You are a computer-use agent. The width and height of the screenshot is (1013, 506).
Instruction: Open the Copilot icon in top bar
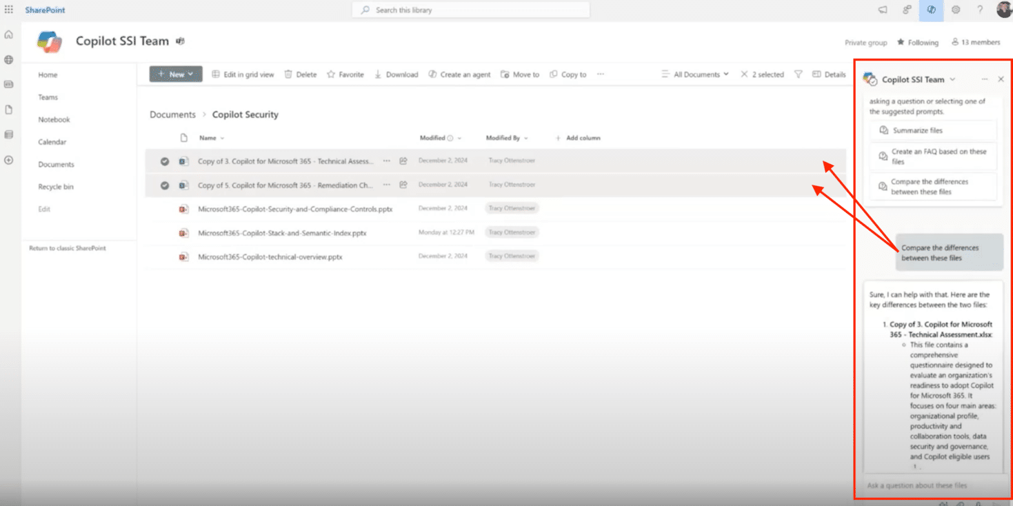click(x=932, y=10)
